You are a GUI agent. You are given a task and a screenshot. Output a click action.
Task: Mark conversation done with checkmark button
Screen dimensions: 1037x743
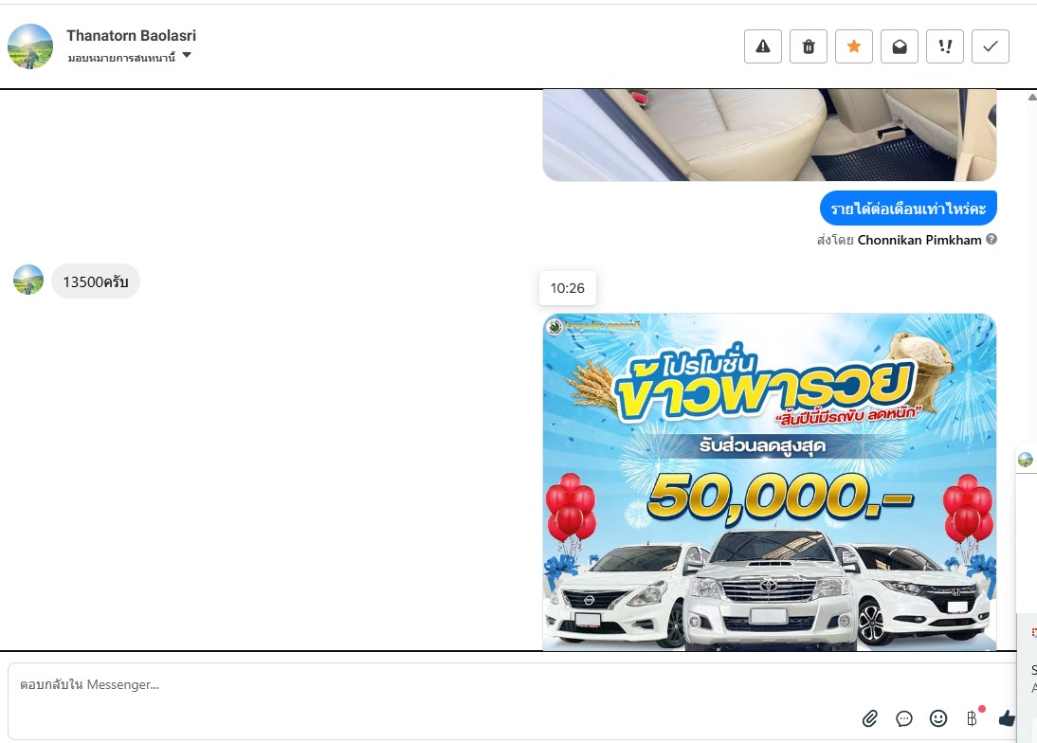point(990,46)
